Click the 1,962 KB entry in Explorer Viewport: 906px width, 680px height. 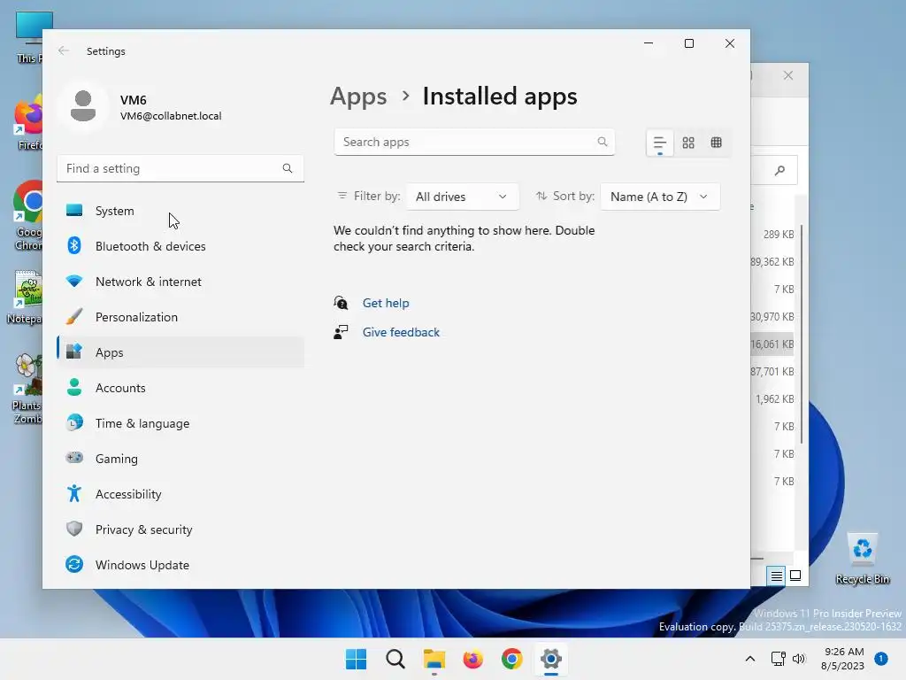[x=774, y=399]
